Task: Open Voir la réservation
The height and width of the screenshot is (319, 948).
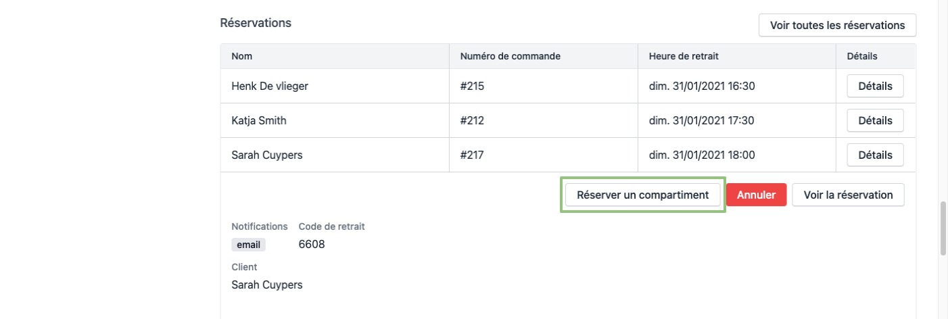Action: [848, 195]
